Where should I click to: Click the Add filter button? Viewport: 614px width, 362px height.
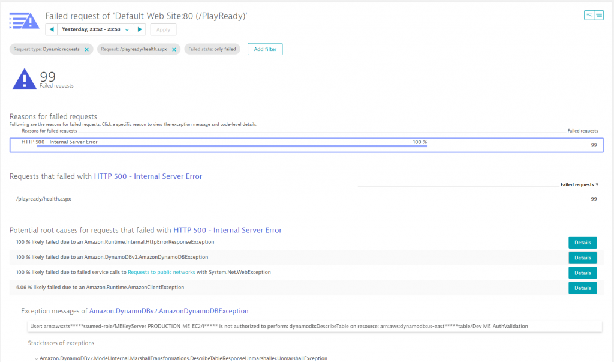click(265, 49)
